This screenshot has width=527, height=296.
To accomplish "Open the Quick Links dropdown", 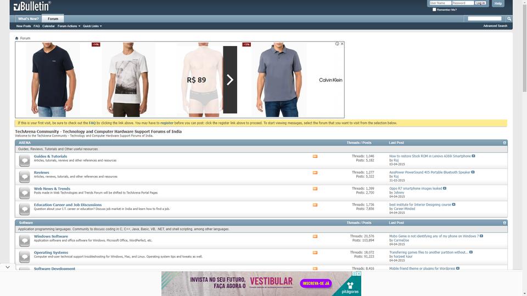I will (92, 26).
